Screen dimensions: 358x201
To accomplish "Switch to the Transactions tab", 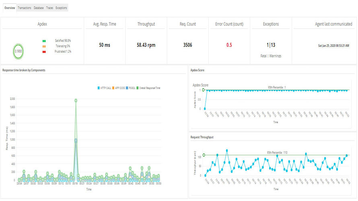I will 25,8.
